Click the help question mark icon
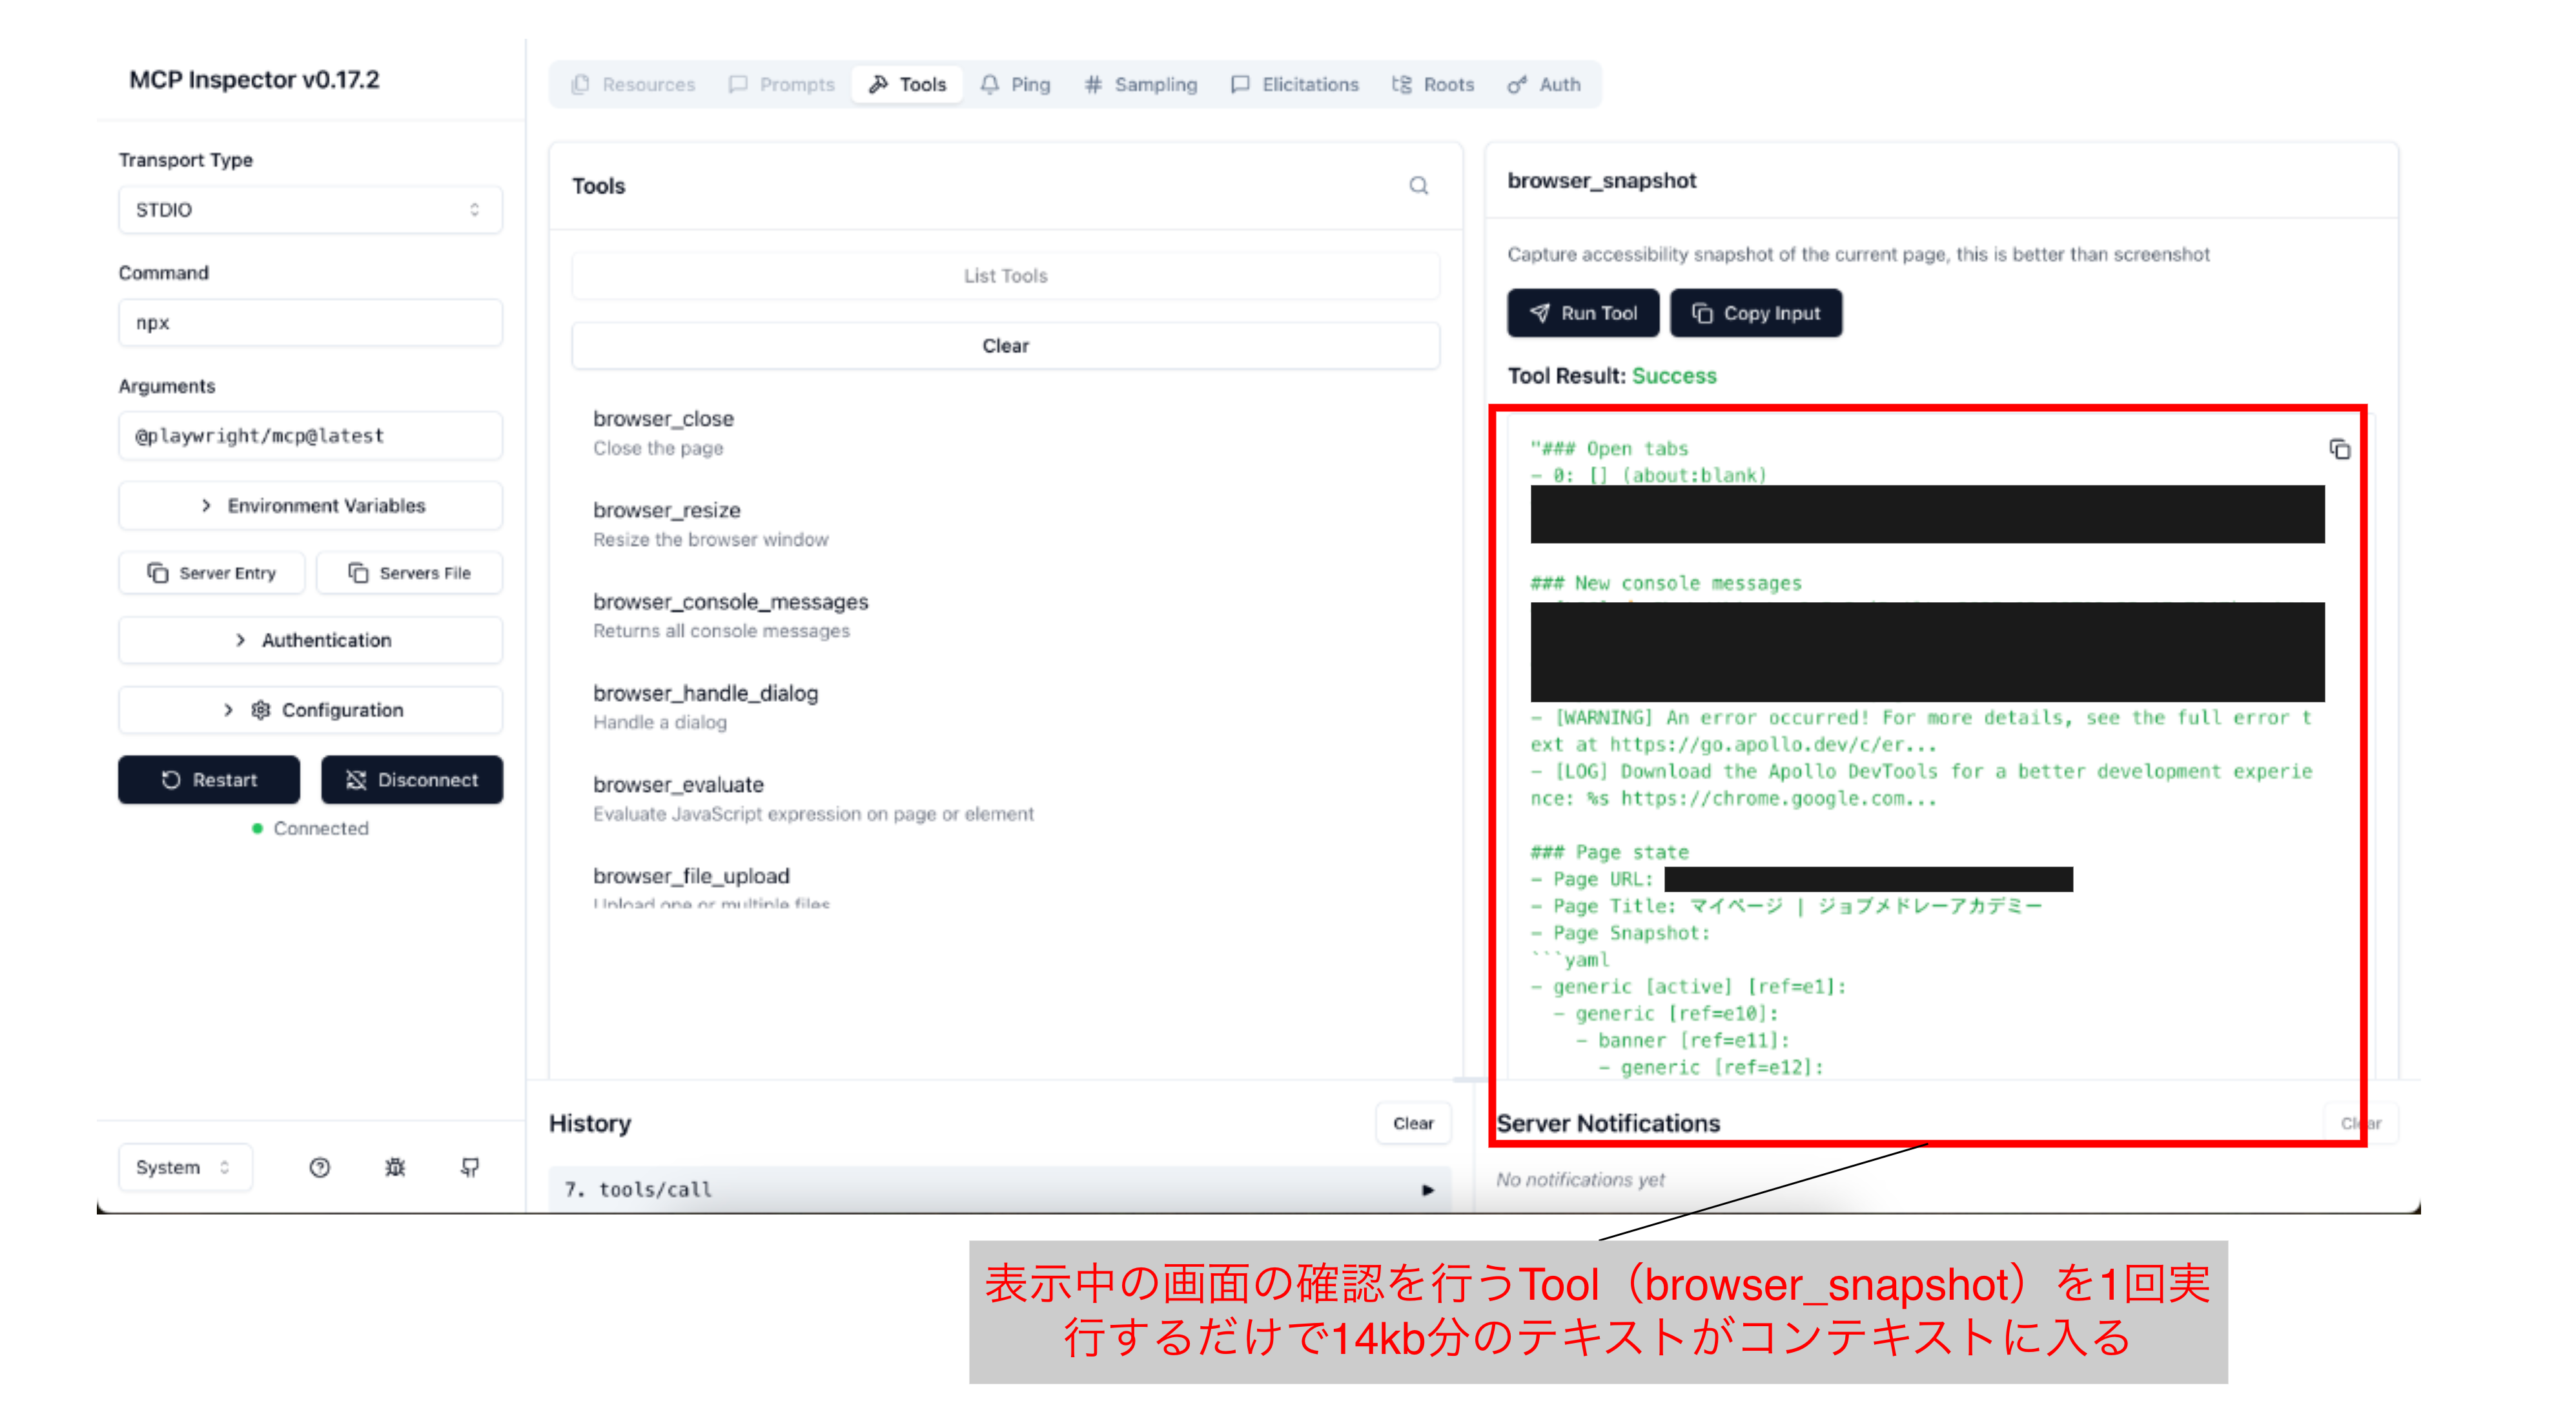 319,1167
